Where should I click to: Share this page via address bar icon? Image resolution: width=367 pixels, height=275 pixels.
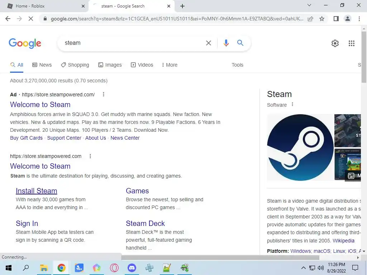(x=310, y=19)
